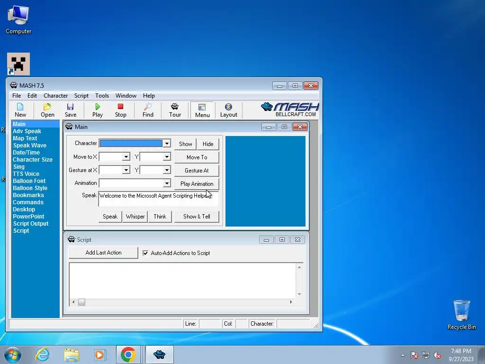
Task: Click the Show & Tell button
Action: (x=197, y=217)
